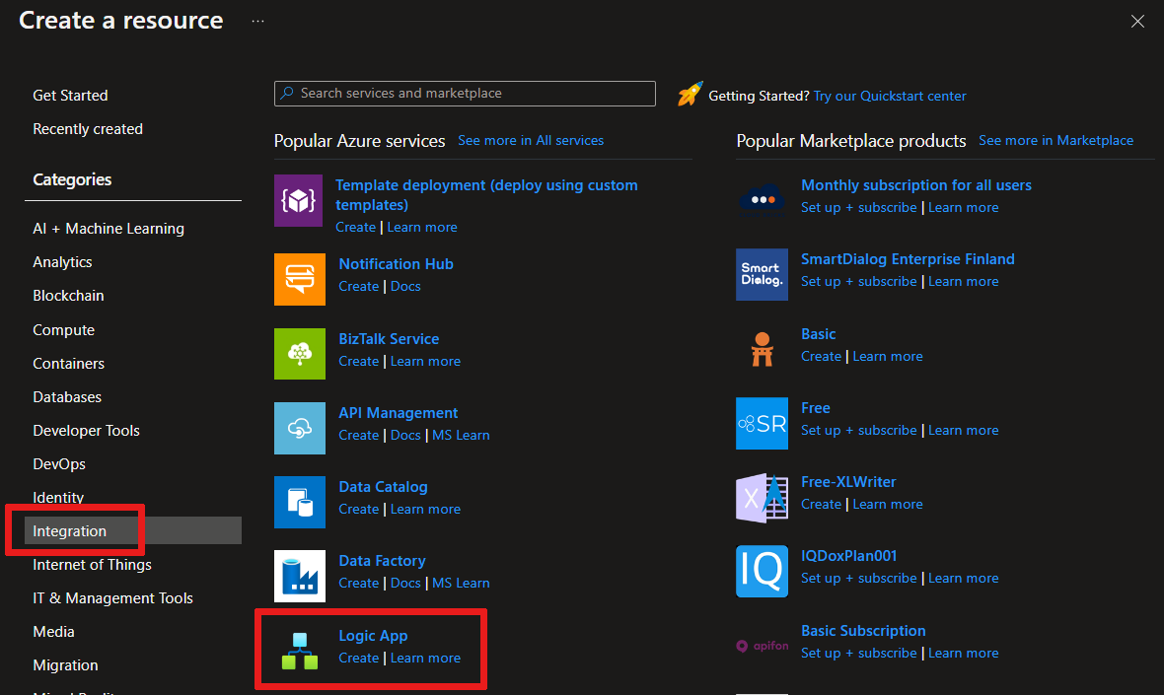Image resolution: width=1164 pixels, height=695 pixels.
Task: Select the Media category
Action: pos(53,631)
